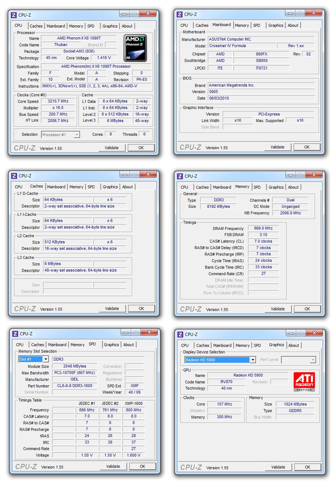The height and width of the screenshot is (483, 336).
Task: Click Validate in the Mainboard tab window
Action: point(278,147)
